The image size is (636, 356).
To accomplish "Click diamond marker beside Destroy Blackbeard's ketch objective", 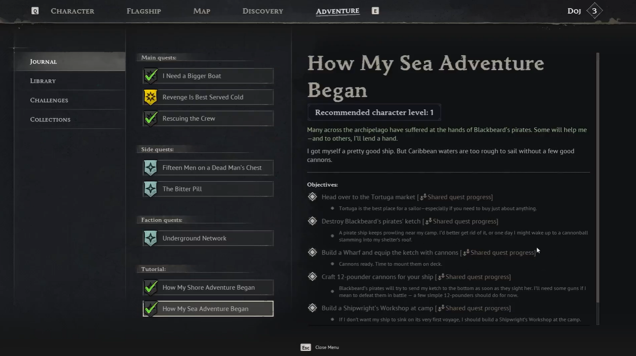I will pos(312,221).
